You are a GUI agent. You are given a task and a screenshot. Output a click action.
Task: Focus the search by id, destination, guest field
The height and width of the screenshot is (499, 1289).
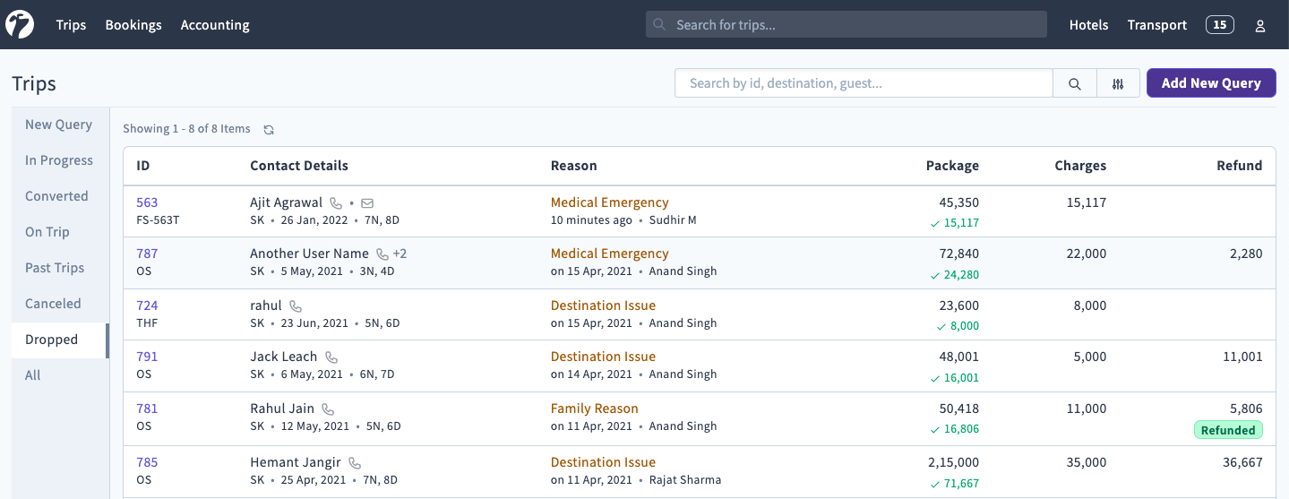[x=864, y=83]
